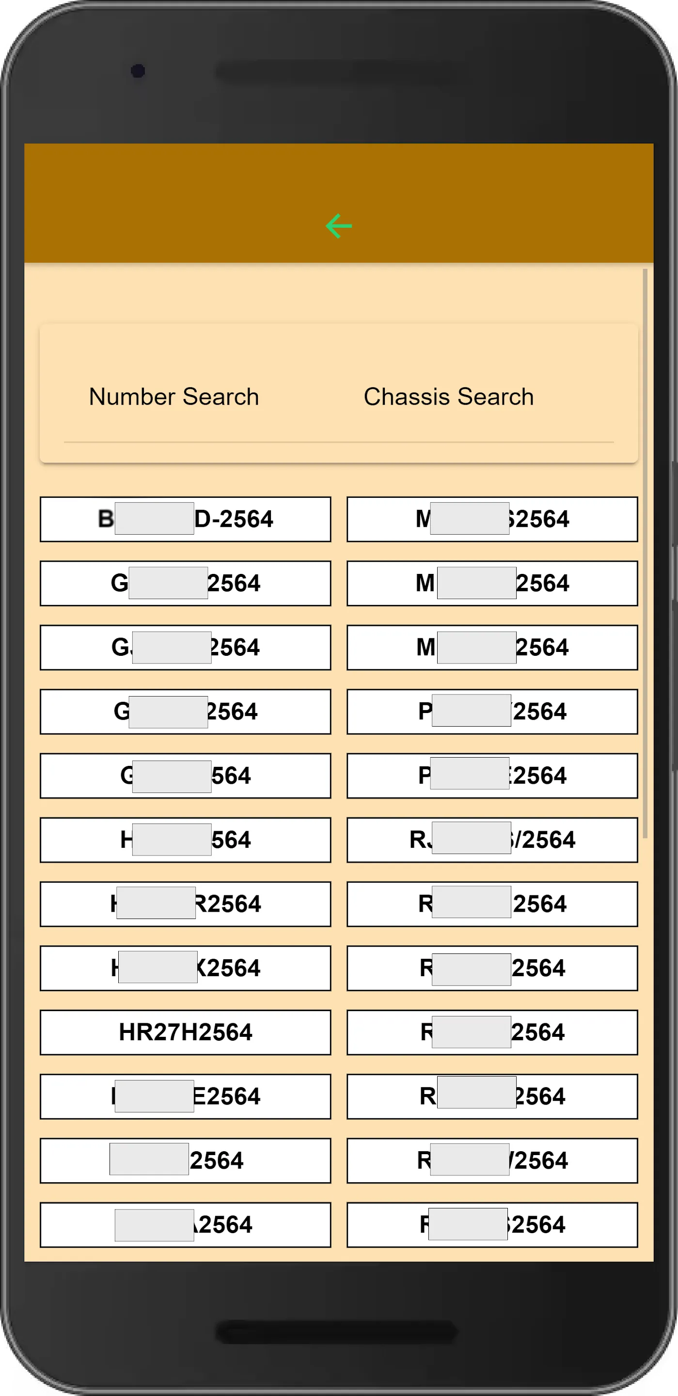This screenshot has height=1396, width=678.
Task: Pick the H plate ending in K2564
Action: click(x=185, y=968)
